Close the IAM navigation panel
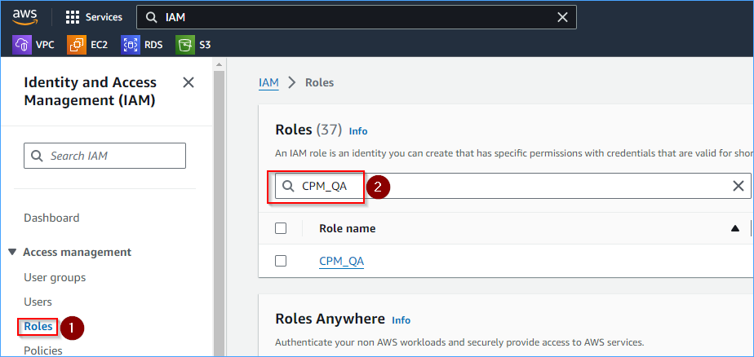The height and width of the screenshot is (357, 754). 188,82
